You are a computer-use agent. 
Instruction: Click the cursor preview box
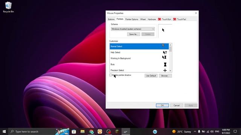coord(165,31)
